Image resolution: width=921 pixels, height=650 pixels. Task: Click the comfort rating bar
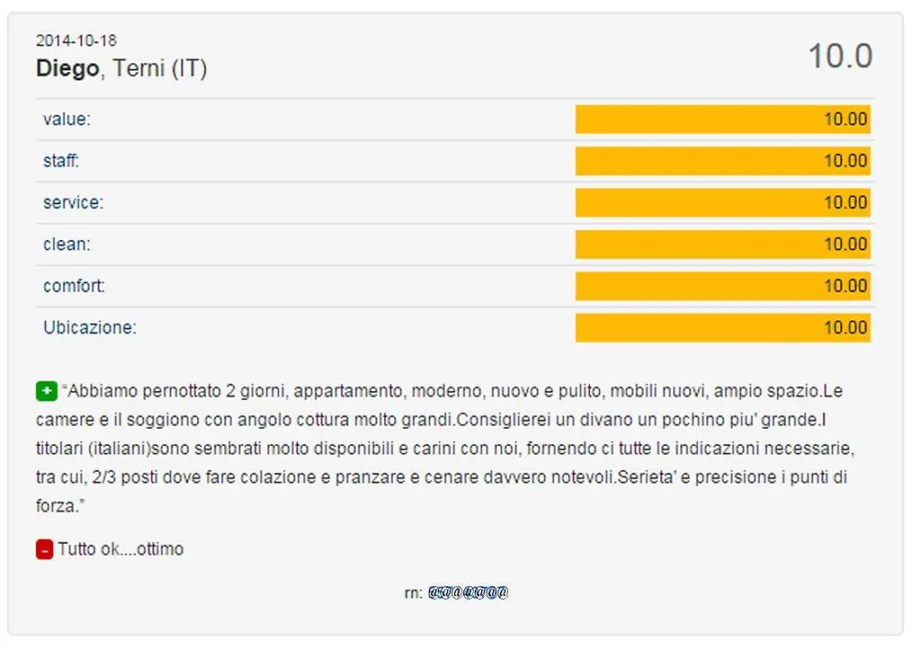[722, 286]
